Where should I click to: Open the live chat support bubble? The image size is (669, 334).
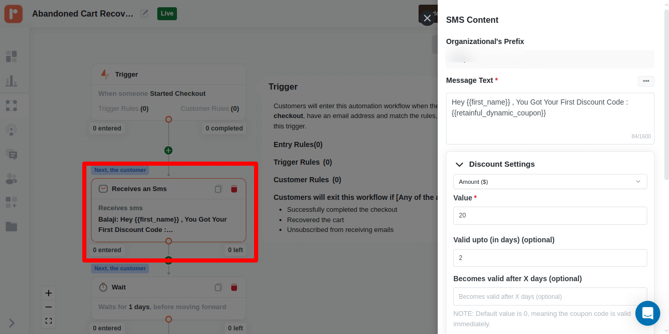(648, 313)
